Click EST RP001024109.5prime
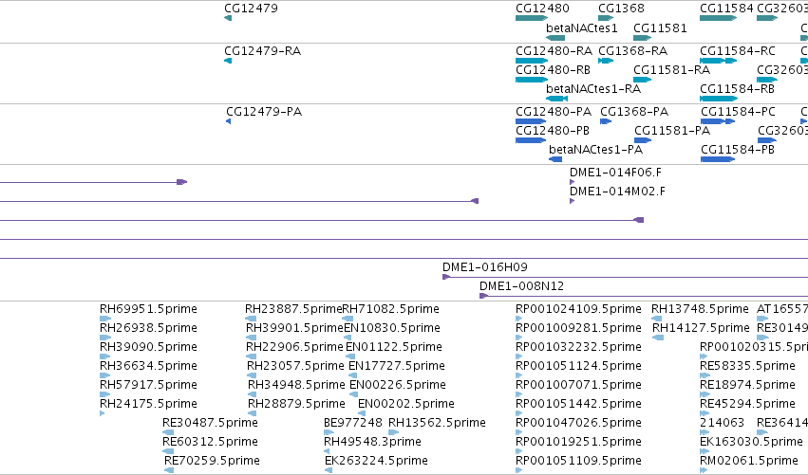The width and height of the screenshot is (808, 475). pos(578,309)
